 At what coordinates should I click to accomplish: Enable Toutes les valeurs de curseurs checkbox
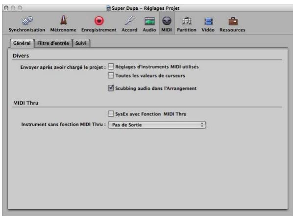pyautogui.click(x=111, y=75)
